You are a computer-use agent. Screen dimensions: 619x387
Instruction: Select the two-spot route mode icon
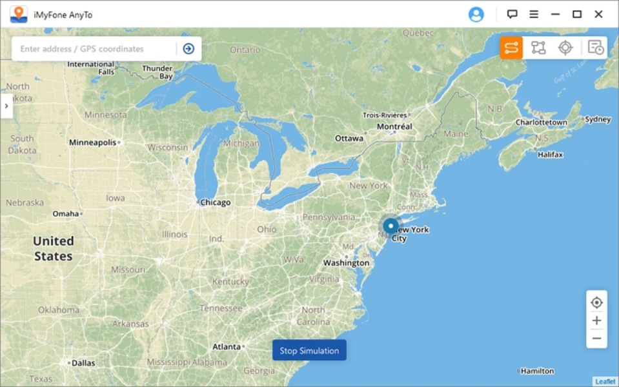(511, 48)
